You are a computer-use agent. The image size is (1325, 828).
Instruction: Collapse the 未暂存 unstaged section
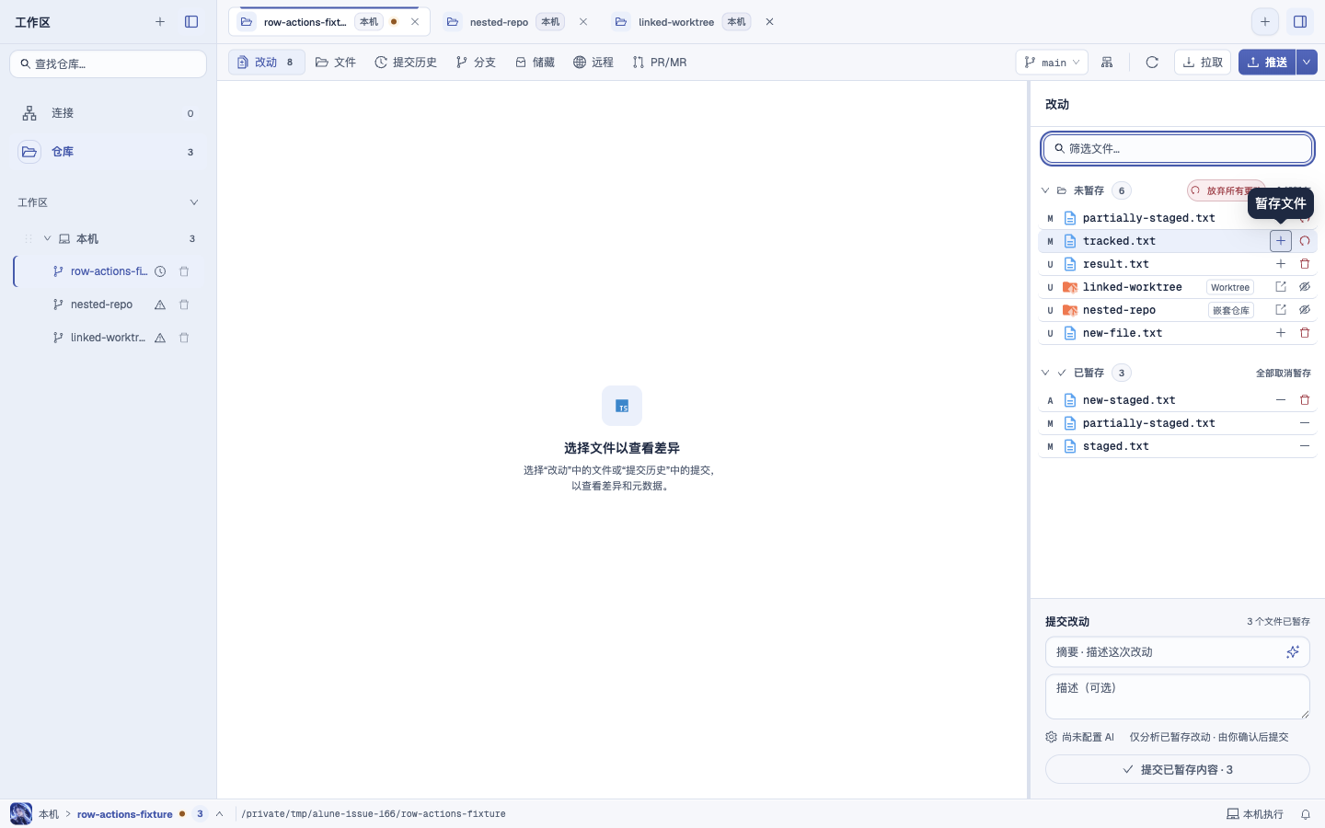pyautogui.click(x=1045, y=190)
